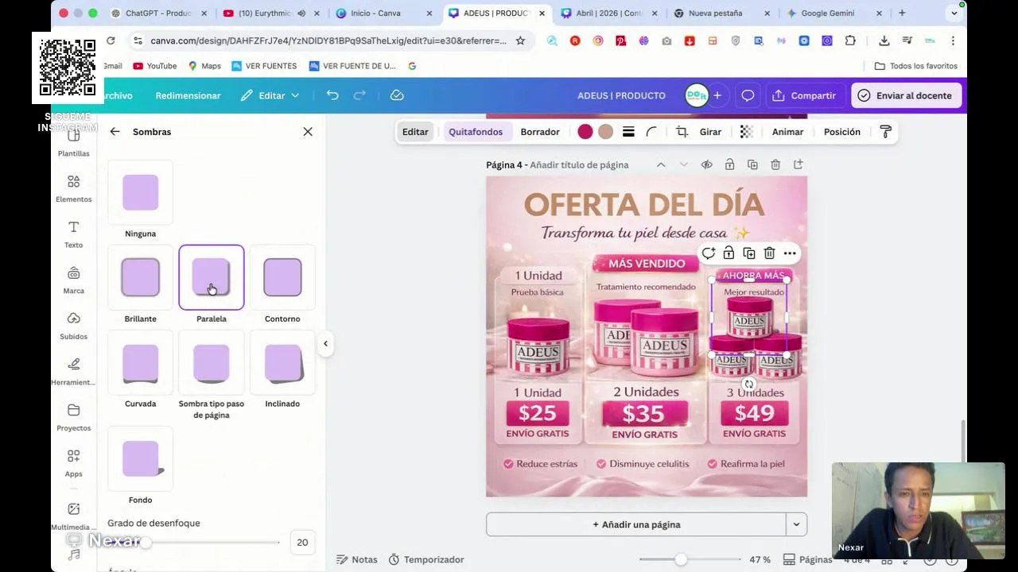Close the Sombras panel

pyautogui.click(x=308, y=132)
